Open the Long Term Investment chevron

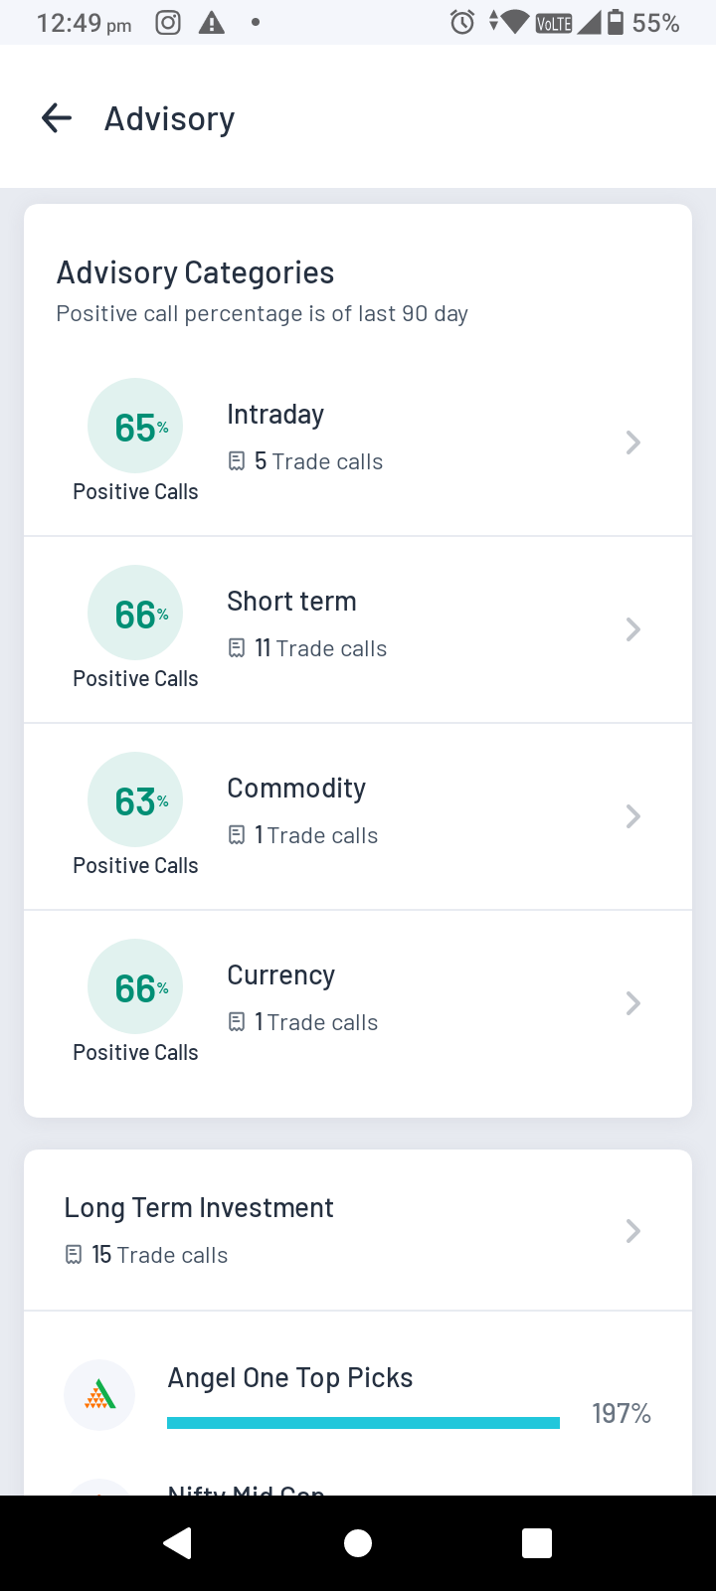pyautogui.click(x=632, y=1231)
